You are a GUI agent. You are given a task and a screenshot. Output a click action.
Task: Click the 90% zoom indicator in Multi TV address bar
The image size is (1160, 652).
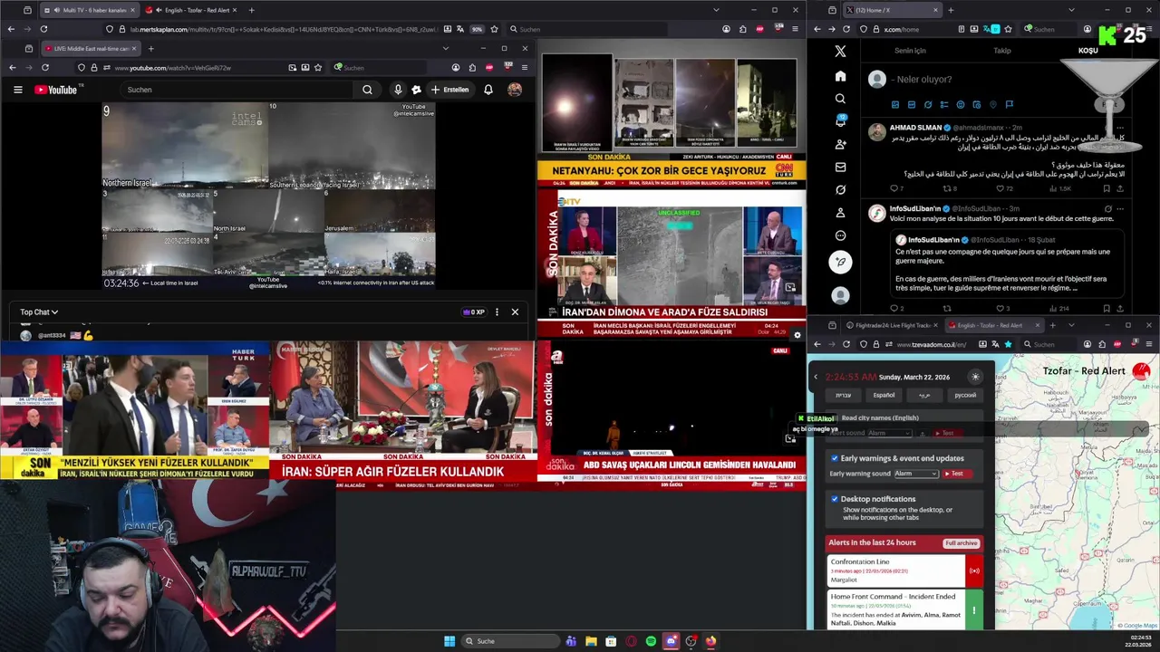pos(477,29)
